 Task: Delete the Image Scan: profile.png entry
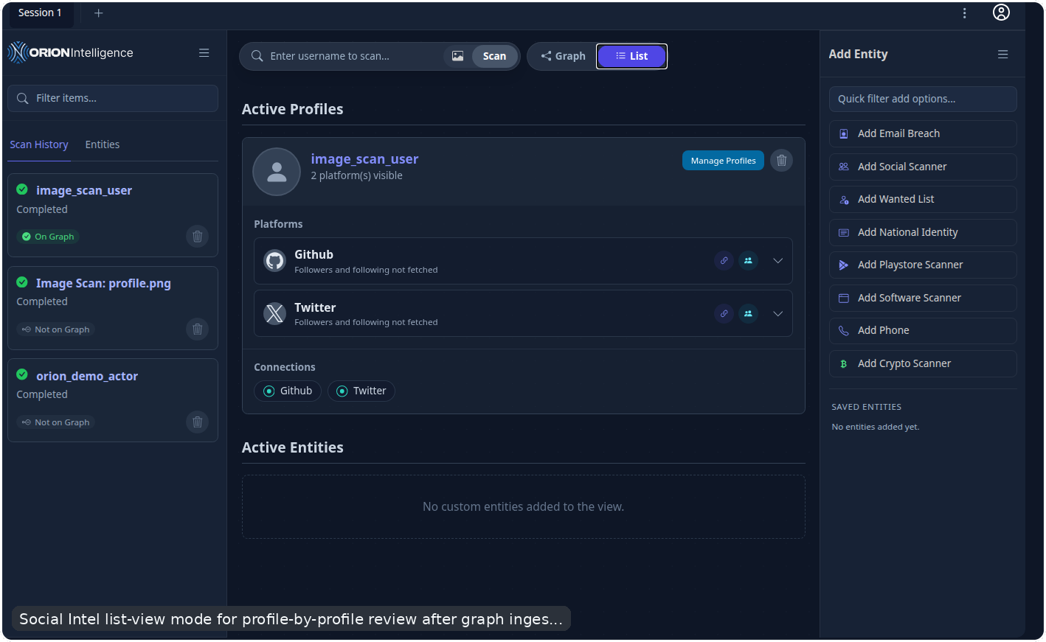tap(198, 329)
